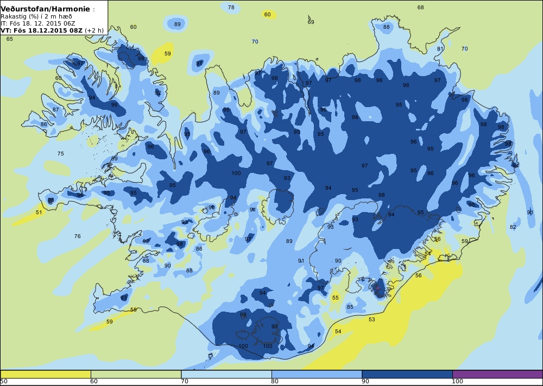The image size is (543, 386).
Task: Click the legend scale label '50'
Action: [x=4, y=382]
